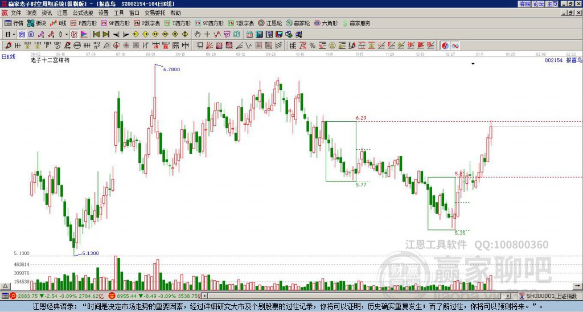The image size is (583, 312).
Task: Click the 客服 link in title bar
Action: coord(524,4)
